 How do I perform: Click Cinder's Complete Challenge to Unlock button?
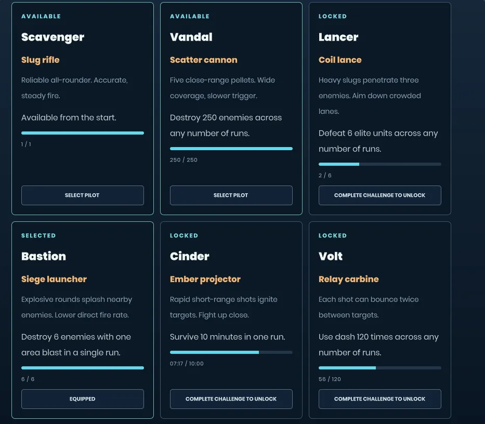pos(231,399)
